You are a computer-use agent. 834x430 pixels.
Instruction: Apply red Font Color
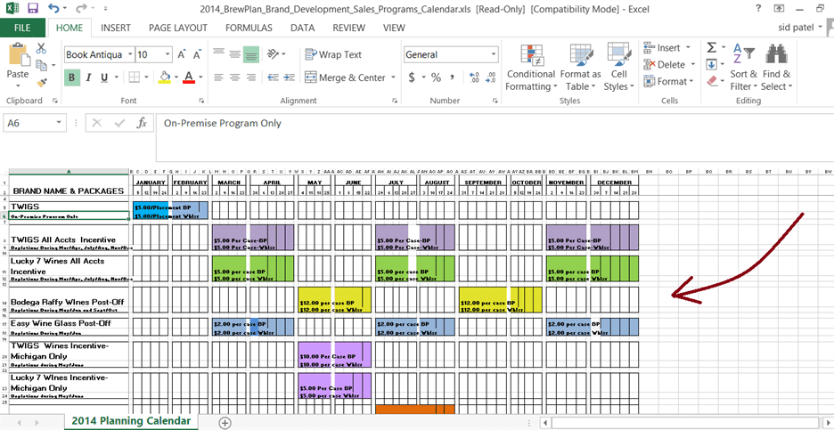188,77
